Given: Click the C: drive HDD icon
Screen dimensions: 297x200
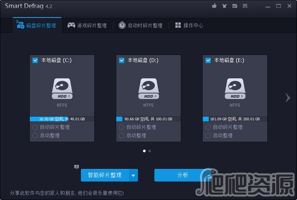Looking at the screenshot, I should (62, 89).
